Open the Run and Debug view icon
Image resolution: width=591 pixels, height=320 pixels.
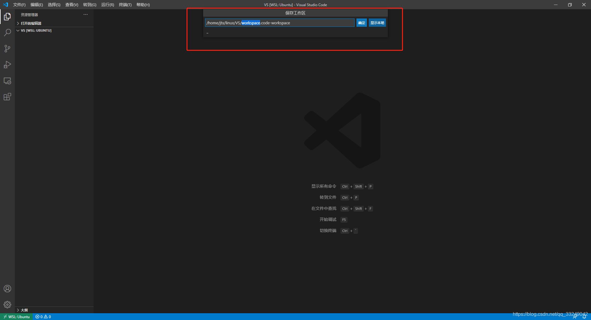pos(7,65)
